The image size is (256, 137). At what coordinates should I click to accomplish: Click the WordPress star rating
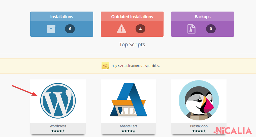coord(58,131)
